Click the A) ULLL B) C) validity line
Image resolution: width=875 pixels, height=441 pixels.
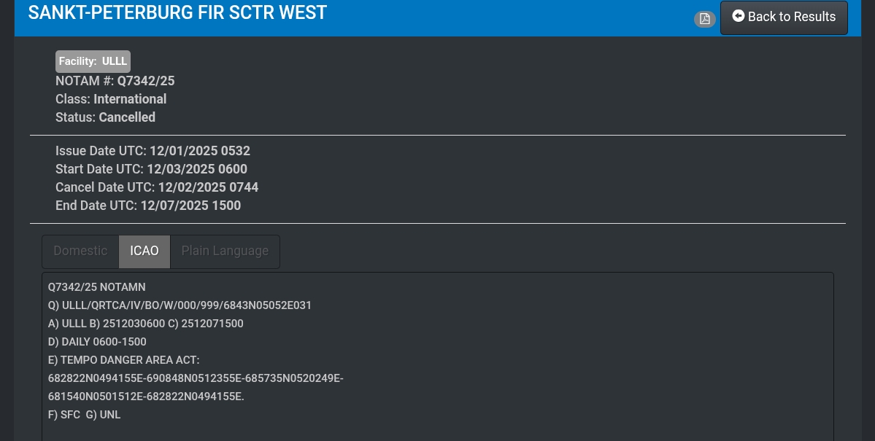point(146,324)
